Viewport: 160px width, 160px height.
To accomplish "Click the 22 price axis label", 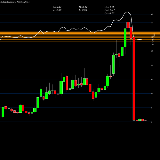I will [x=152, y=65].
